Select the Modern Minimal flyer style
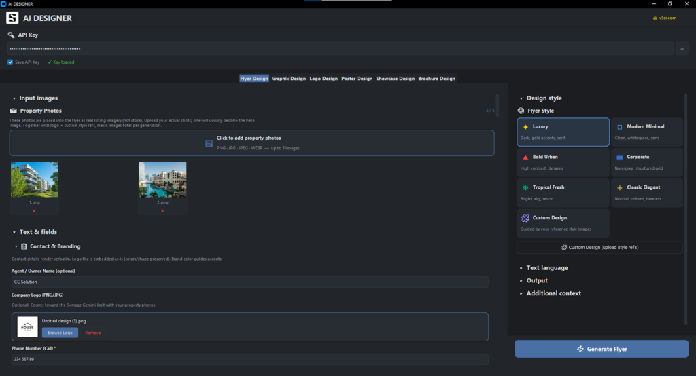This screenshot has height=376, width=696. coord(646,132)
